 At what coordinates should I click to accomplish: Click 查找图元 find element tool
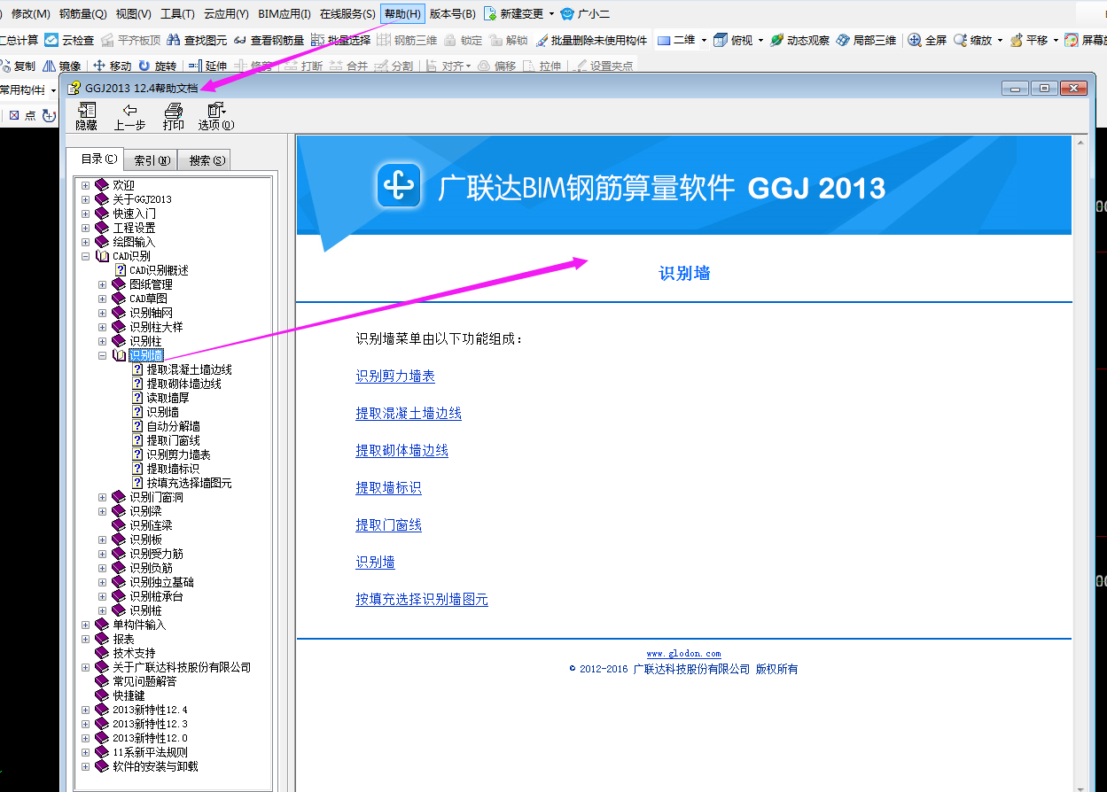pyautogui.click(x=198, y=40)
